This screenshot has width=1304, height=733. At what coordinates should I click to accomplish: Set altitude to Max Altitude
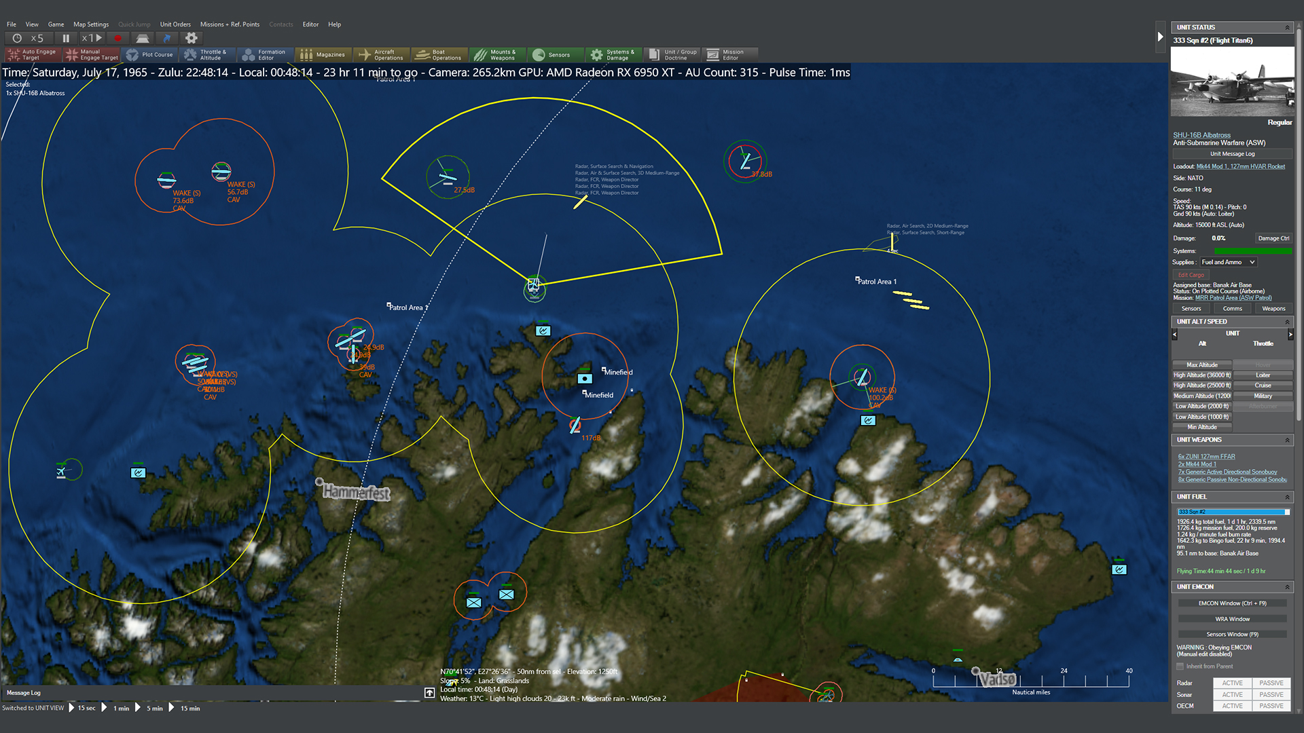click(x=1201, y=365)
